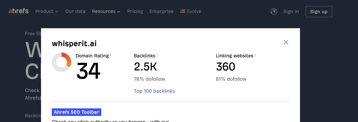
Task: Go to Pricing
Action: point(135,11)
